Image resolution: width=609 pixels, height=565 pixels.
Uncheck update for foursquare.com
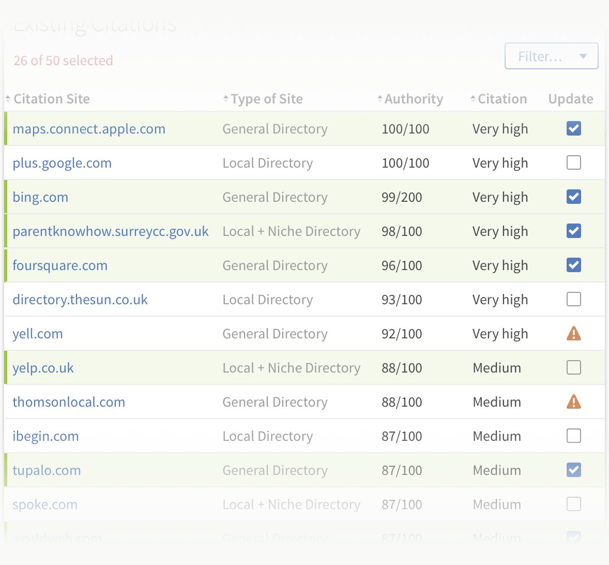[x=574, y=265]
